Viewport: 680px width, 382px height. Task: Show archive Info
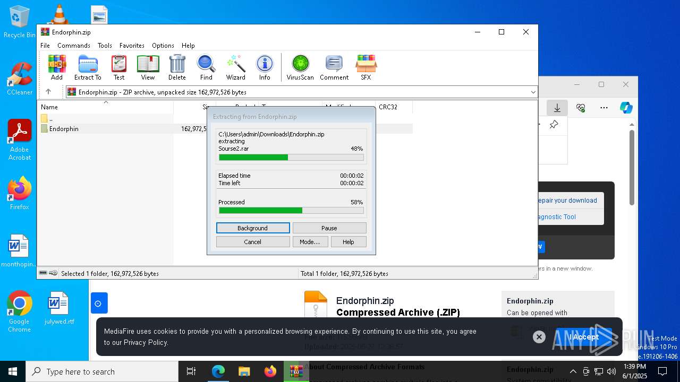(x=265, y=67)
